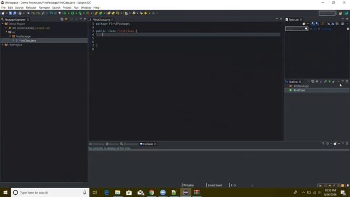The width and height of the screenshot is (350, 197).
Task: Collapse the src folder node
Action: coord(6,32)
